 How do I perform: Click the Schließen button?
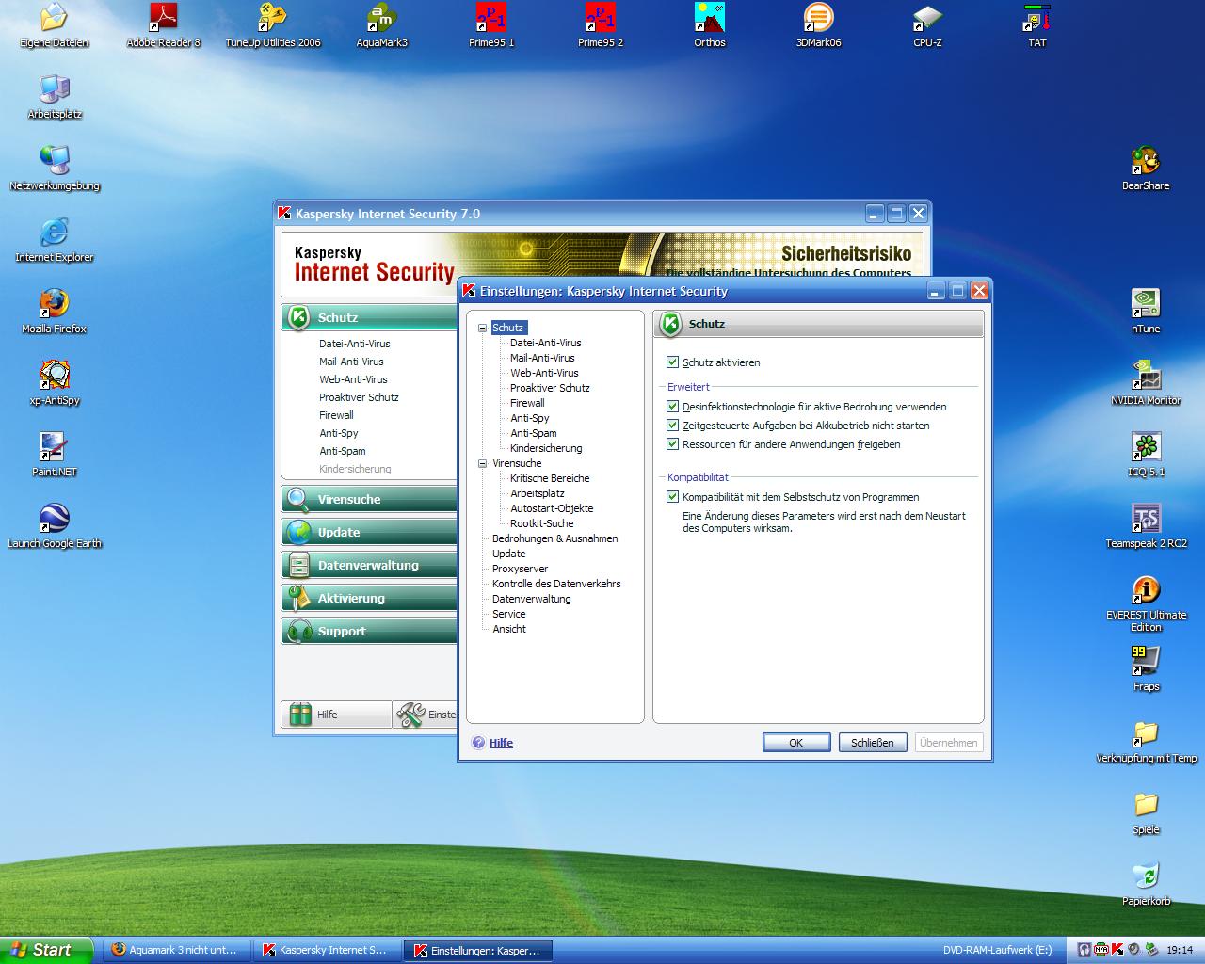873,743
